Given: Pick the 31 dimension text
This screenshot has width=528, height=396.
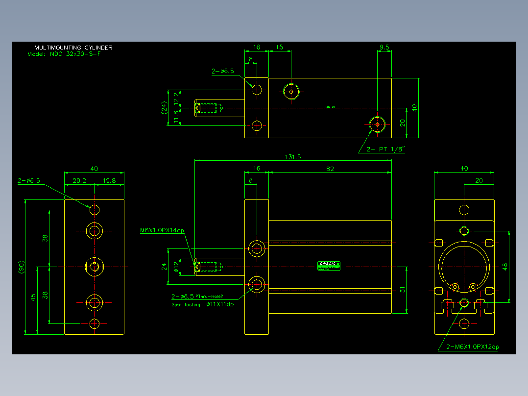Looking at the screenshot, I should (403, 290).
